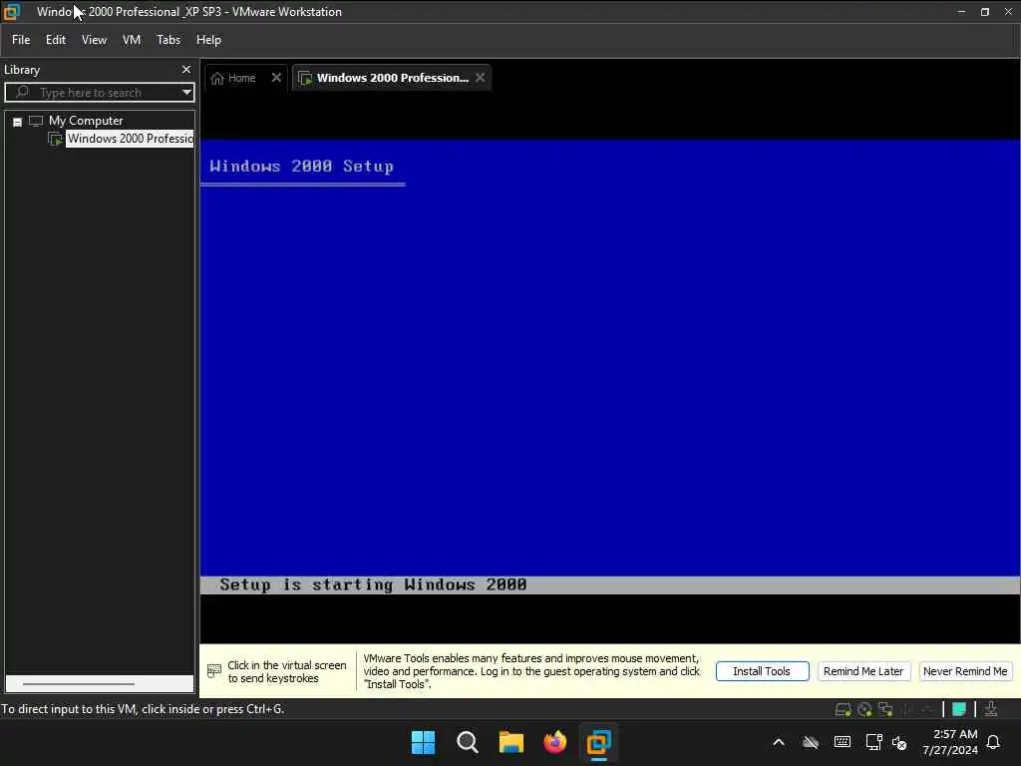
Task: Open the Windows Start menu
Action: [423, 742]
